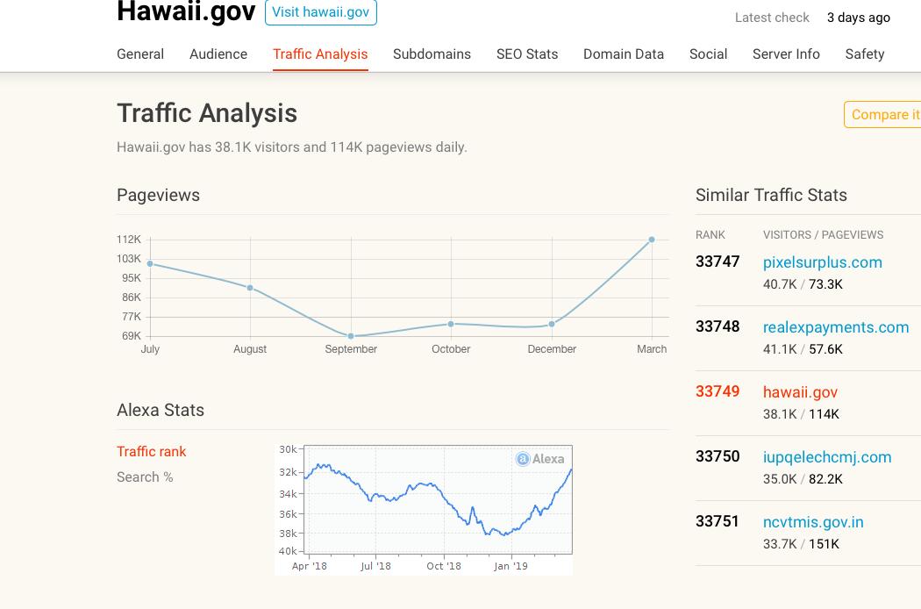Click the Jan '19 label on Alexa chart
This screenshot has width=921, height=609.
tap(511, 566)
